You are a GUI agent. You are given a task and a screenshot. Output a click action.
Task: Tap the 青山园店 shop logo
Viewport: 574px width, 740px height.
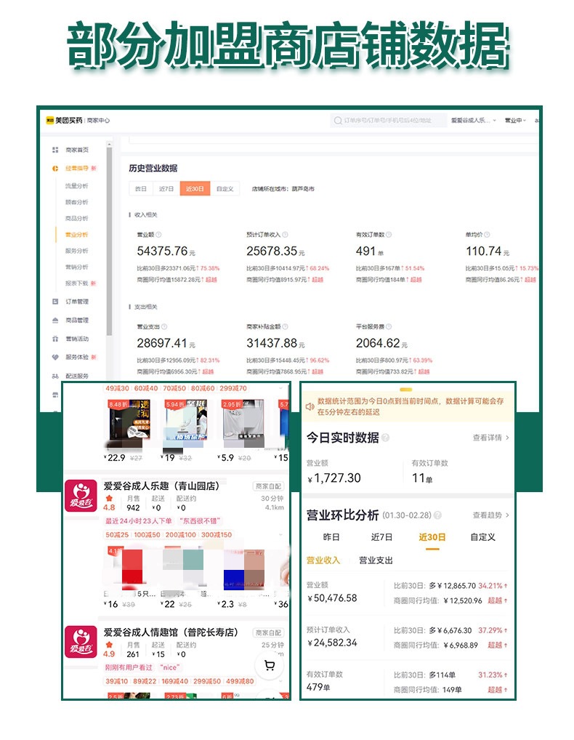(x=81, y=496)
